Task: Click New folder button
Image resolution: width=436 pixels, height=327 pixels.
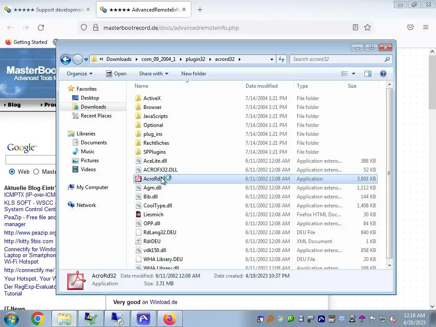Action: 194,74
